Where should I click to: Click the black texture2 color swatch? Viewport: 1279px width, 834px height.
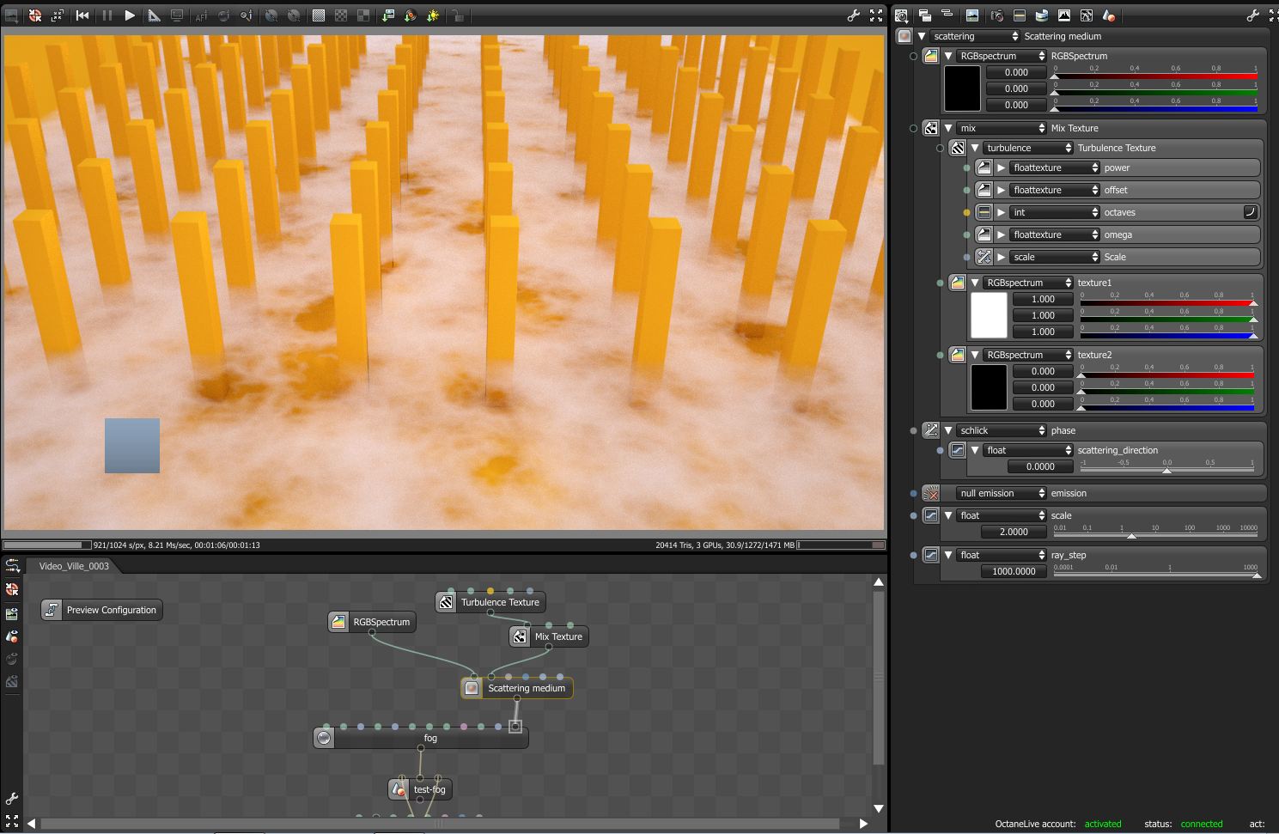(x=989, y=387)
